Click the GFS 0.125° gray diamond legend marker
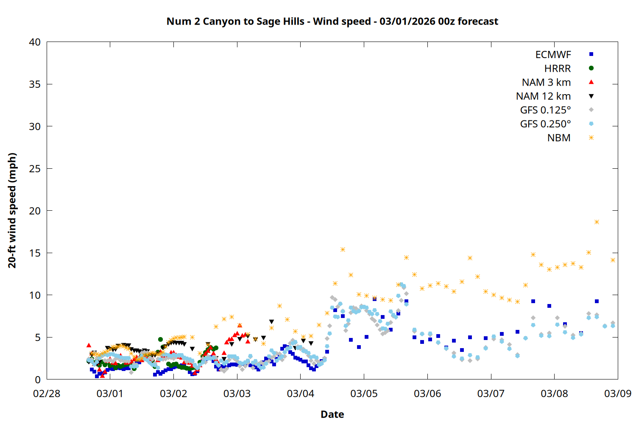The image size is (636, 424). (591, 110)
